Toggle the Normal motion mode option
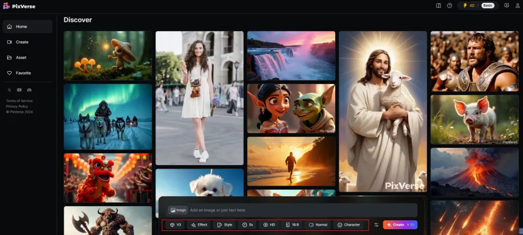This screenshot has width=523, height=235. click(318, 224)
